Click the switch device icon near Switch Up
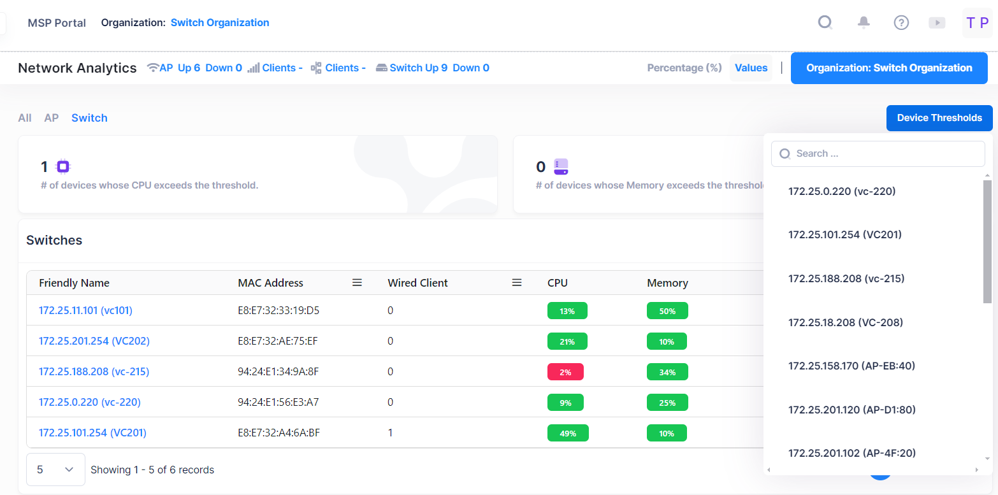 coord(382,68)
